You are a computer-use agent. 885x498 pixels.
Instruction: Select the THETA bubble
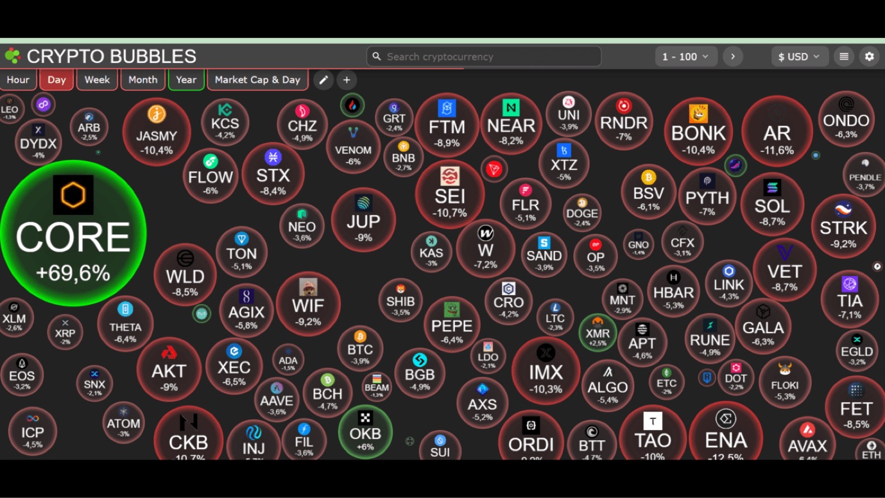(x=125, y=324)
